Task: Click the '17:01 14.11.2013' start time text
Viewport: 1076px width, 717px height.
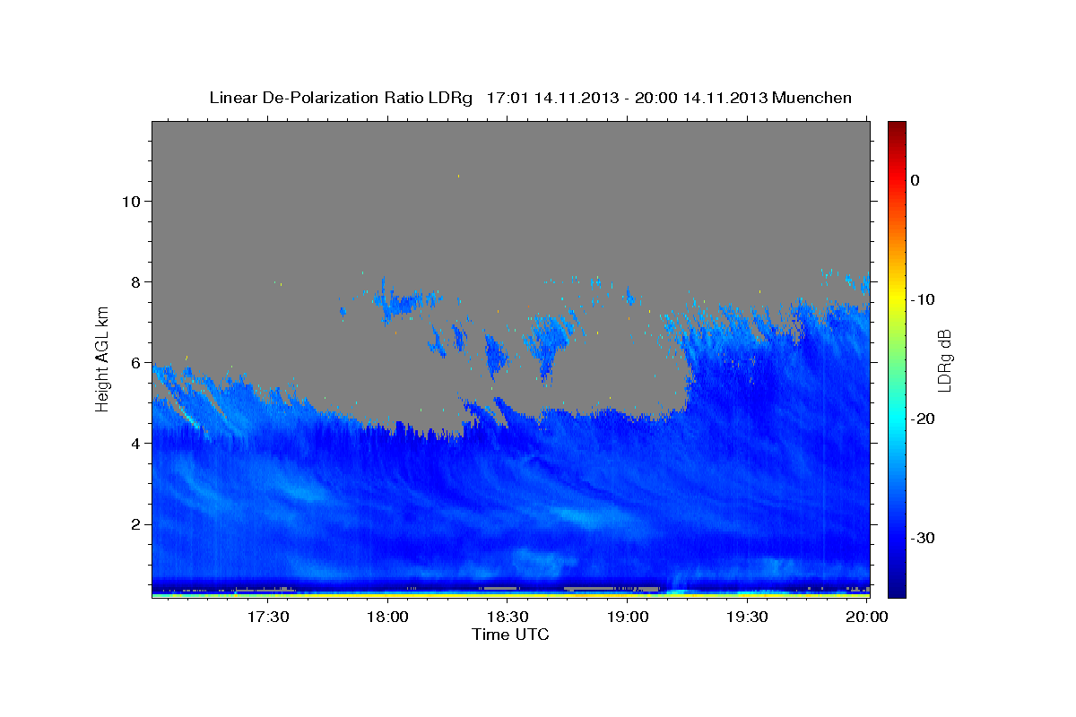Action: 552,98
